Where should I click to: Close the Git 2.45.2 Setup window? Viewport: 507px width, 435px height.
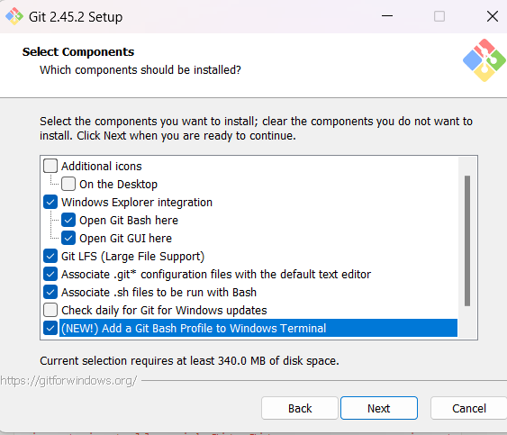pyautogui.click(x=492, y=16)
